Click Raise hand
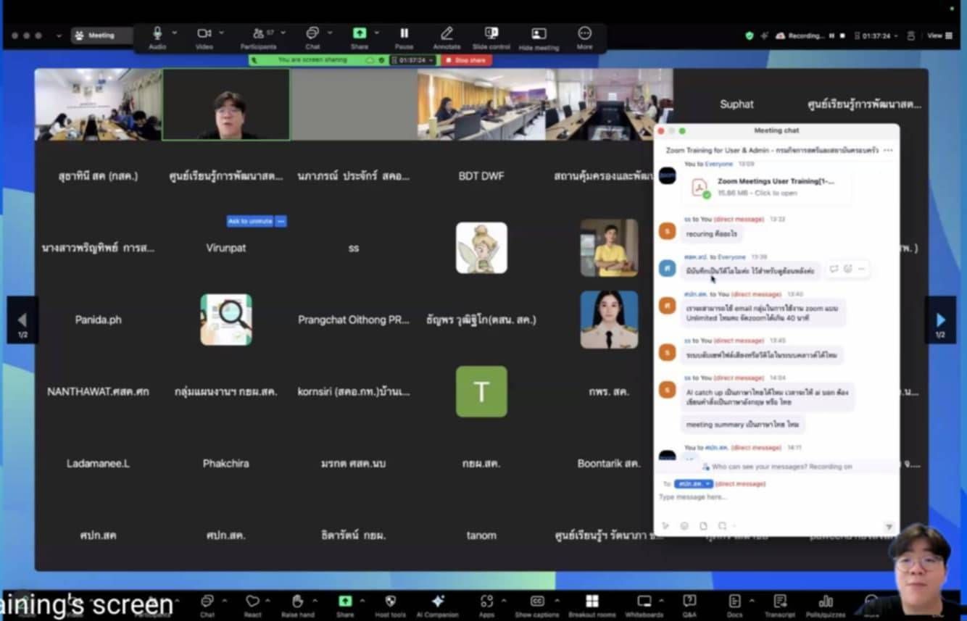The height and width of the screenshot is (621, 967). pos(297,605)
